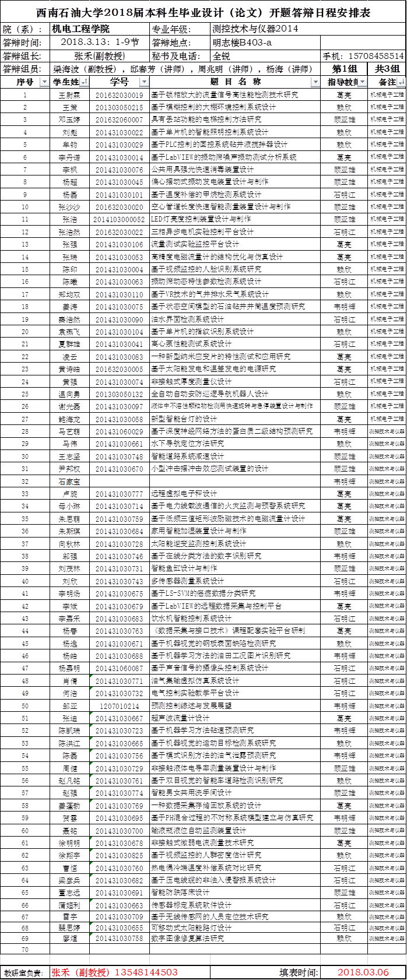
Task: Open the 指导教师 column filter dropdown
Action: tap(362, 82)
